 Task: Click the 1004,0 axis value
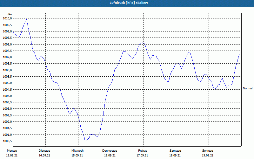tap(7, 96)
